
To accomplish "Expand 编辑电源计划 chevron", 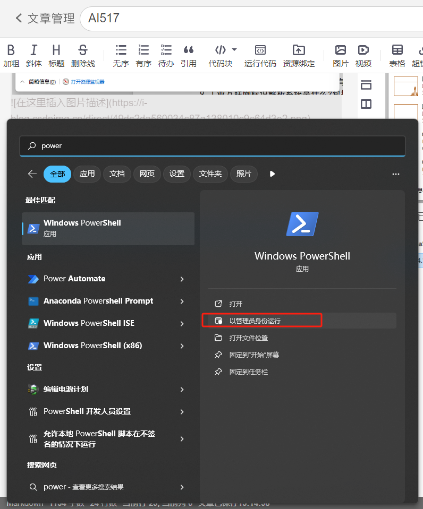I will [x=182, y=390].
